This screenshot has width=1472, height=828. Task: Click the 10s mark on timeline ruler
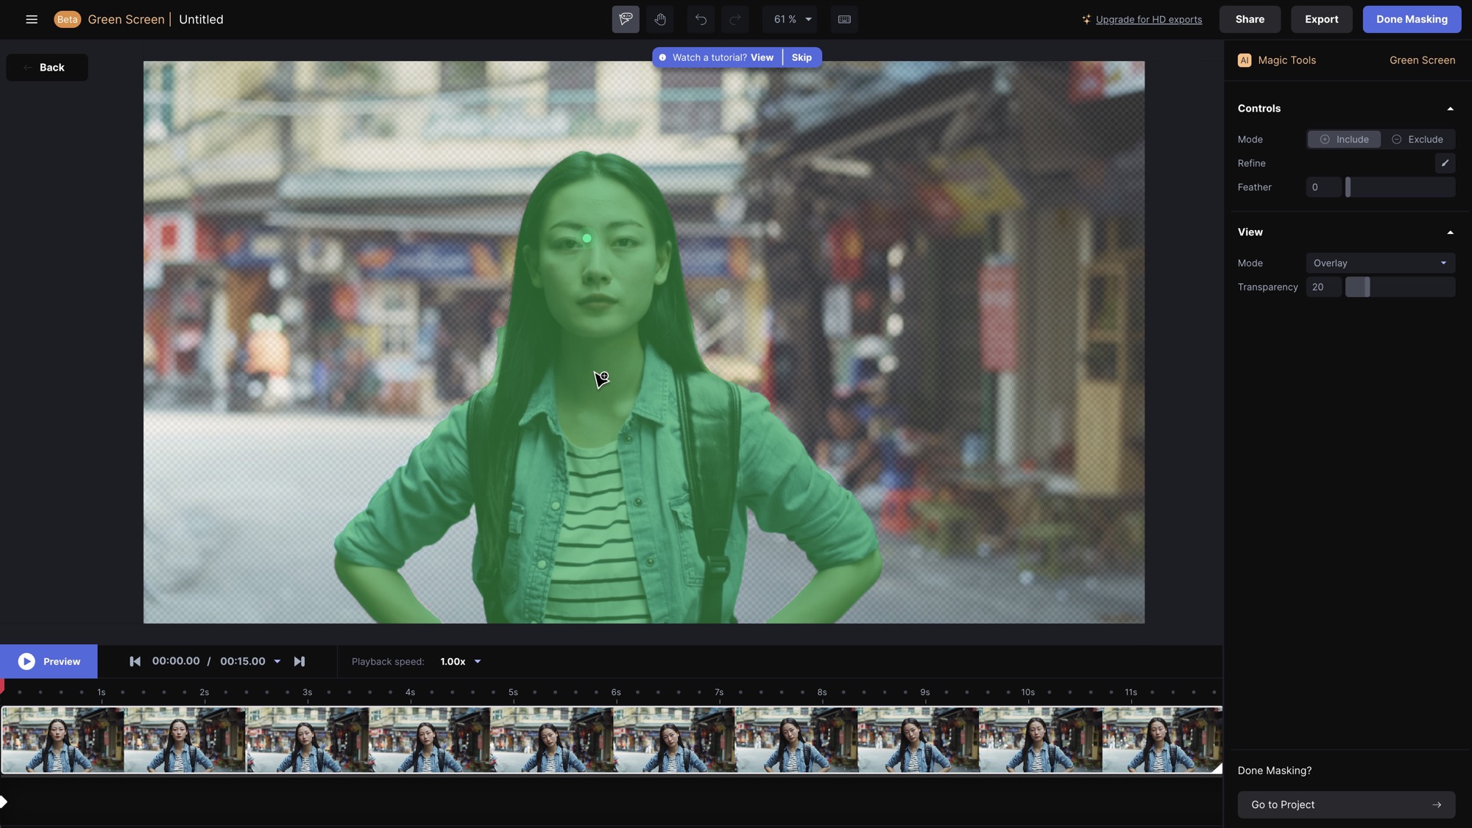(x=1027, y=692)
